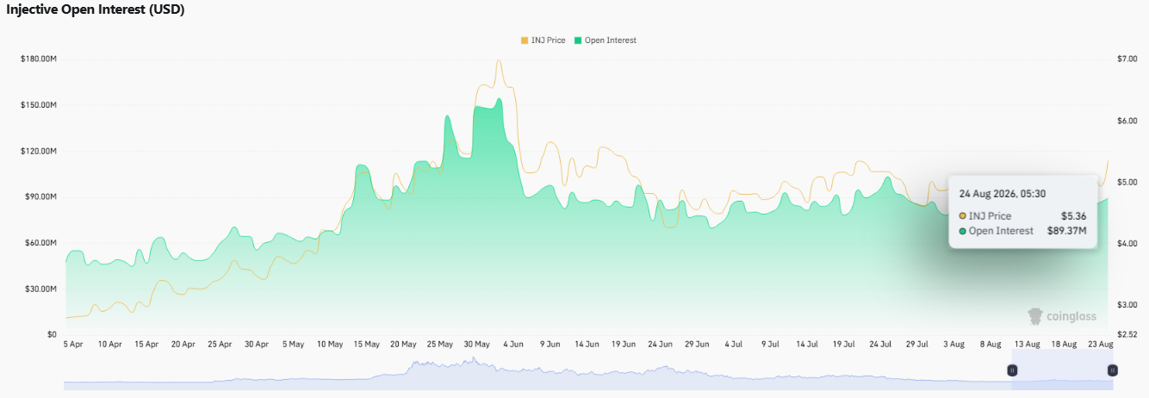Viewport: 1149px width, 398px height.
Task: Click the 9 Jul date label
Action: click(770, 345)
